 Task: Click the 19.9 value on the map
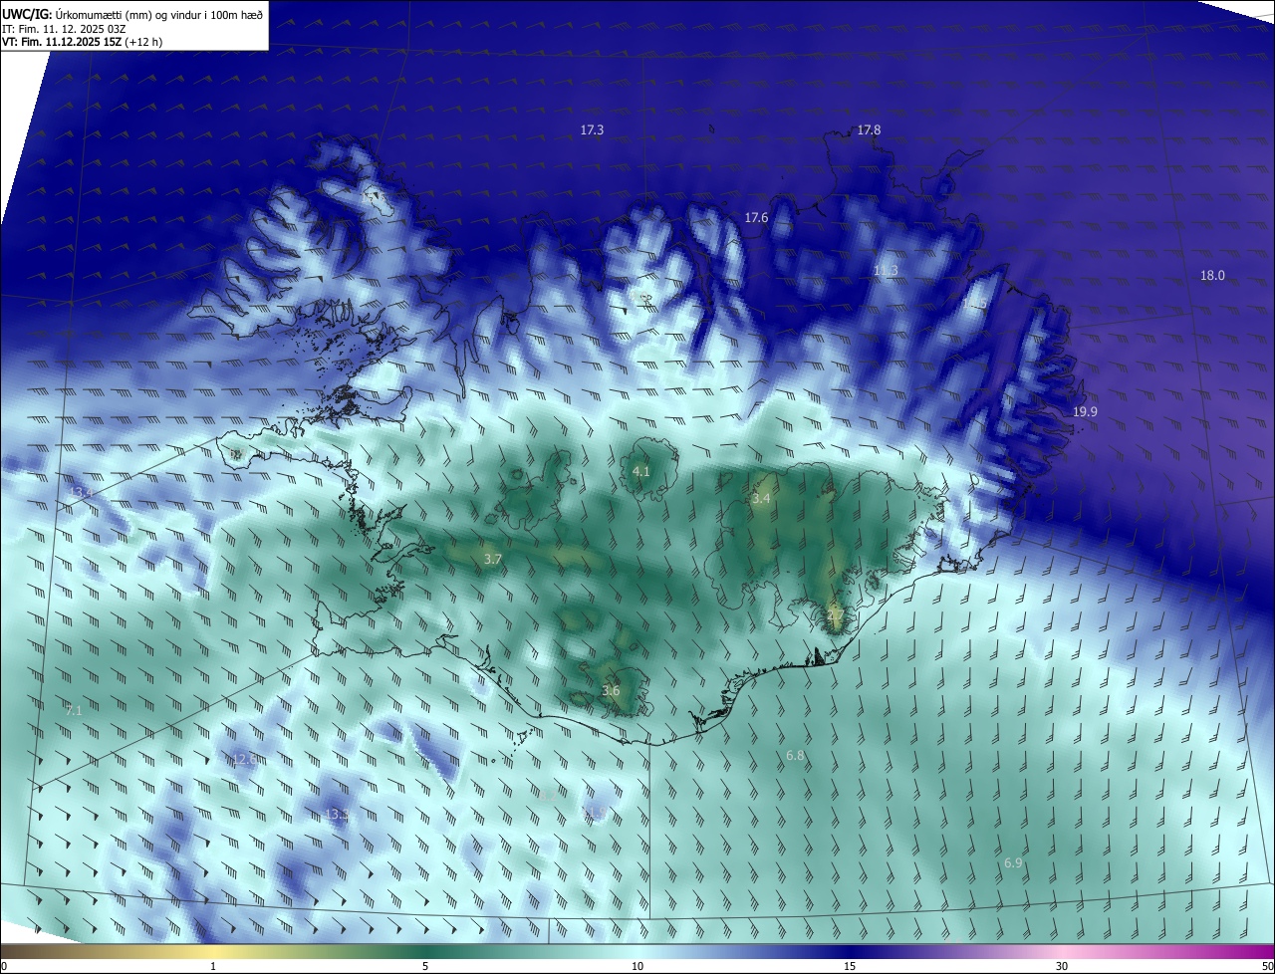tap(1085, 412)
